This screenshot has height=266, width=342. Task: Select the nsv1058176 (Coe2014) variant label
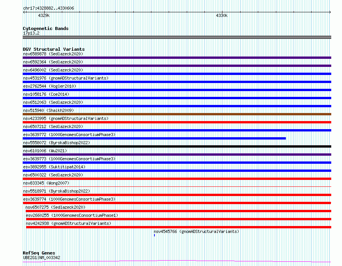[46, 94]
